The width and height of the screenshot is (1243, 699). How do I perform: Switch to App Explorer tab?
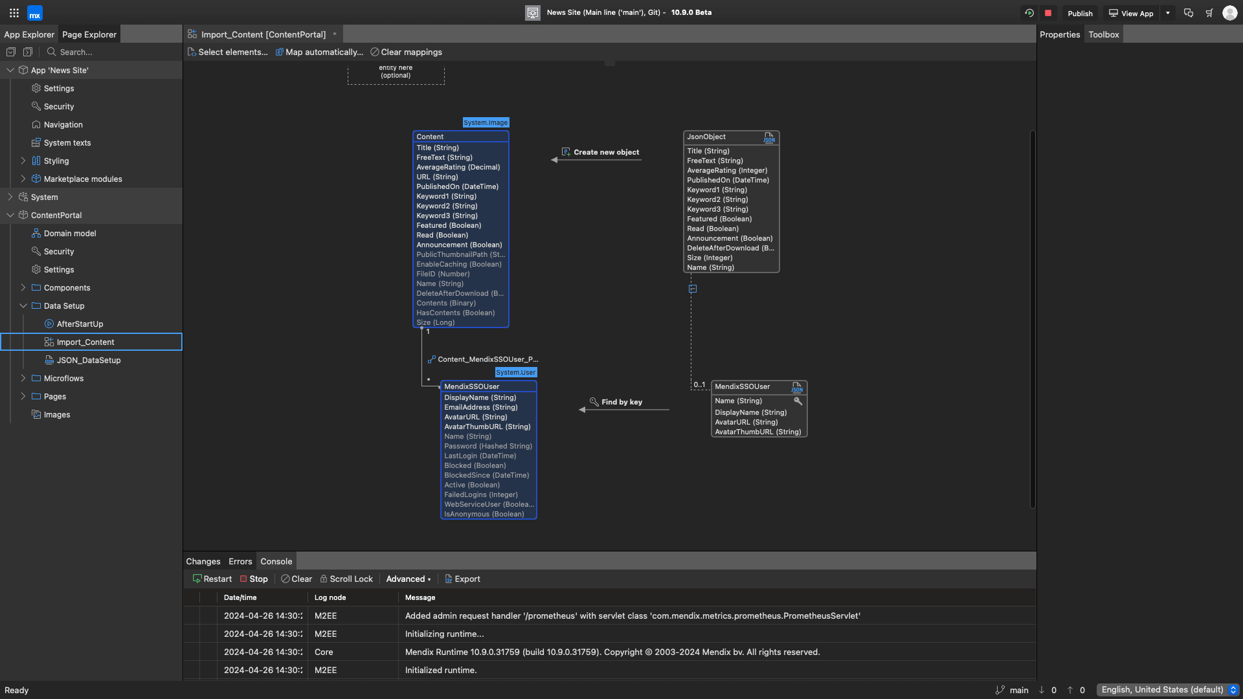[29, 34]
